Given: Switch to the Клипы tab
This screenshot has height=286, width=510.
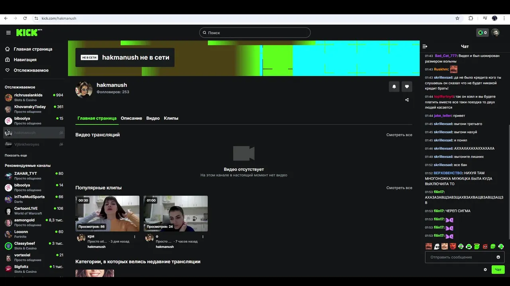Looking at the screenshot, I should pyautogui.click(x=171, y=118).
